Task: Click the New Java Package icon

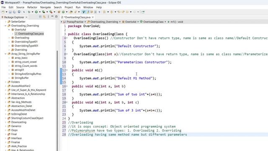Action: point(59,12)
